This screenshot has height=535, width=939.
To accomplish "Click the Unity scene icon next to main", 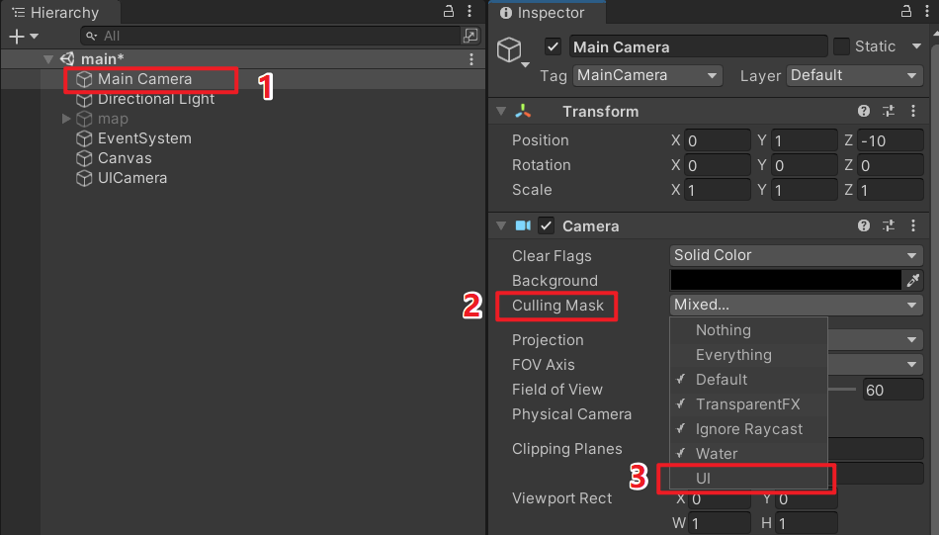I will 67,58.
